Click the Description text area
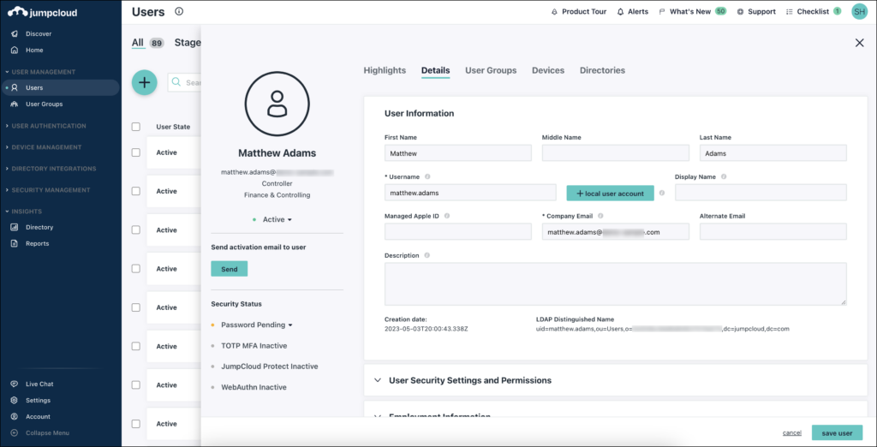 [615, 283]
